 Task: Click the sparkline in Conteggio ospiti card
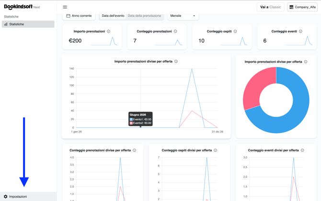234,41
